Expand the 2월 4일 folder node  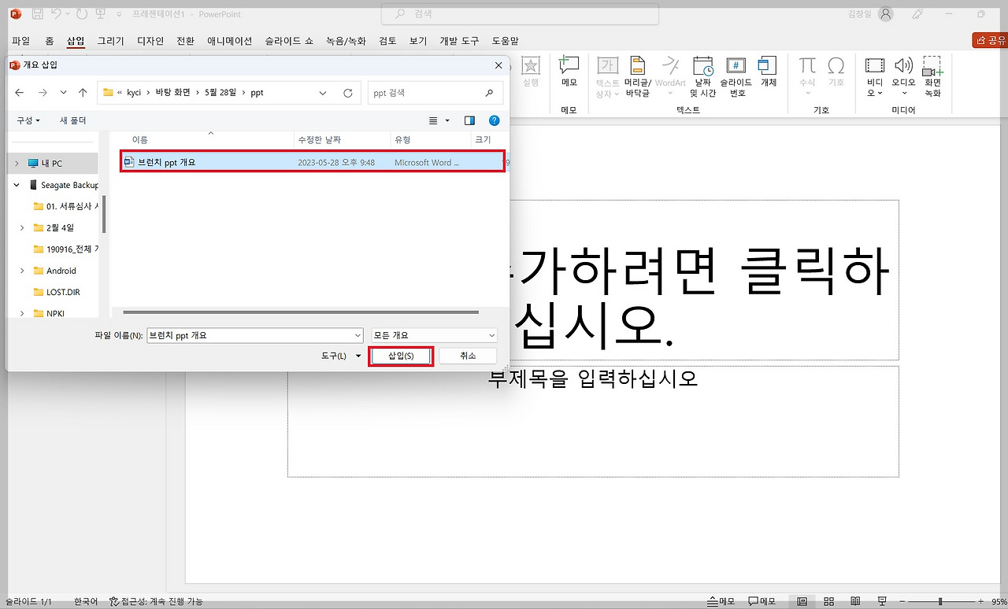tap(21, 227)
